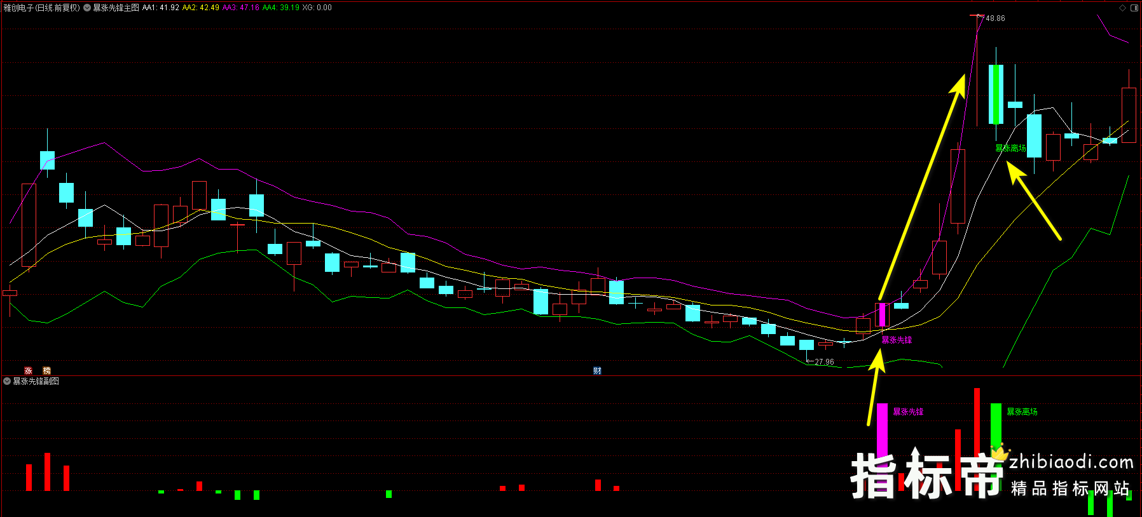1142x517 pixels.
Task: Click the green 暴涨离场 label in the main chart
Action: click(1010, 148)
